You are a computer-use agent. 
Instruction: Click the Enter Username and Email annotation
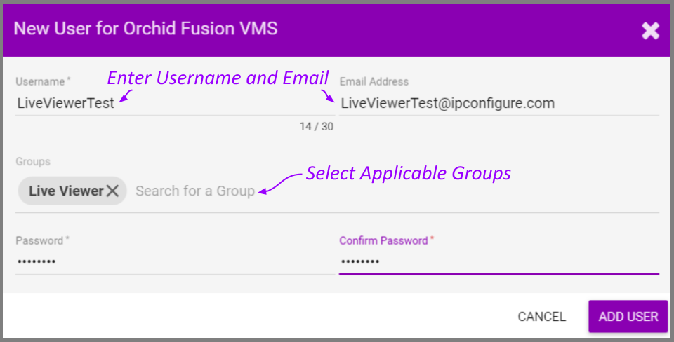coord(218,78)
